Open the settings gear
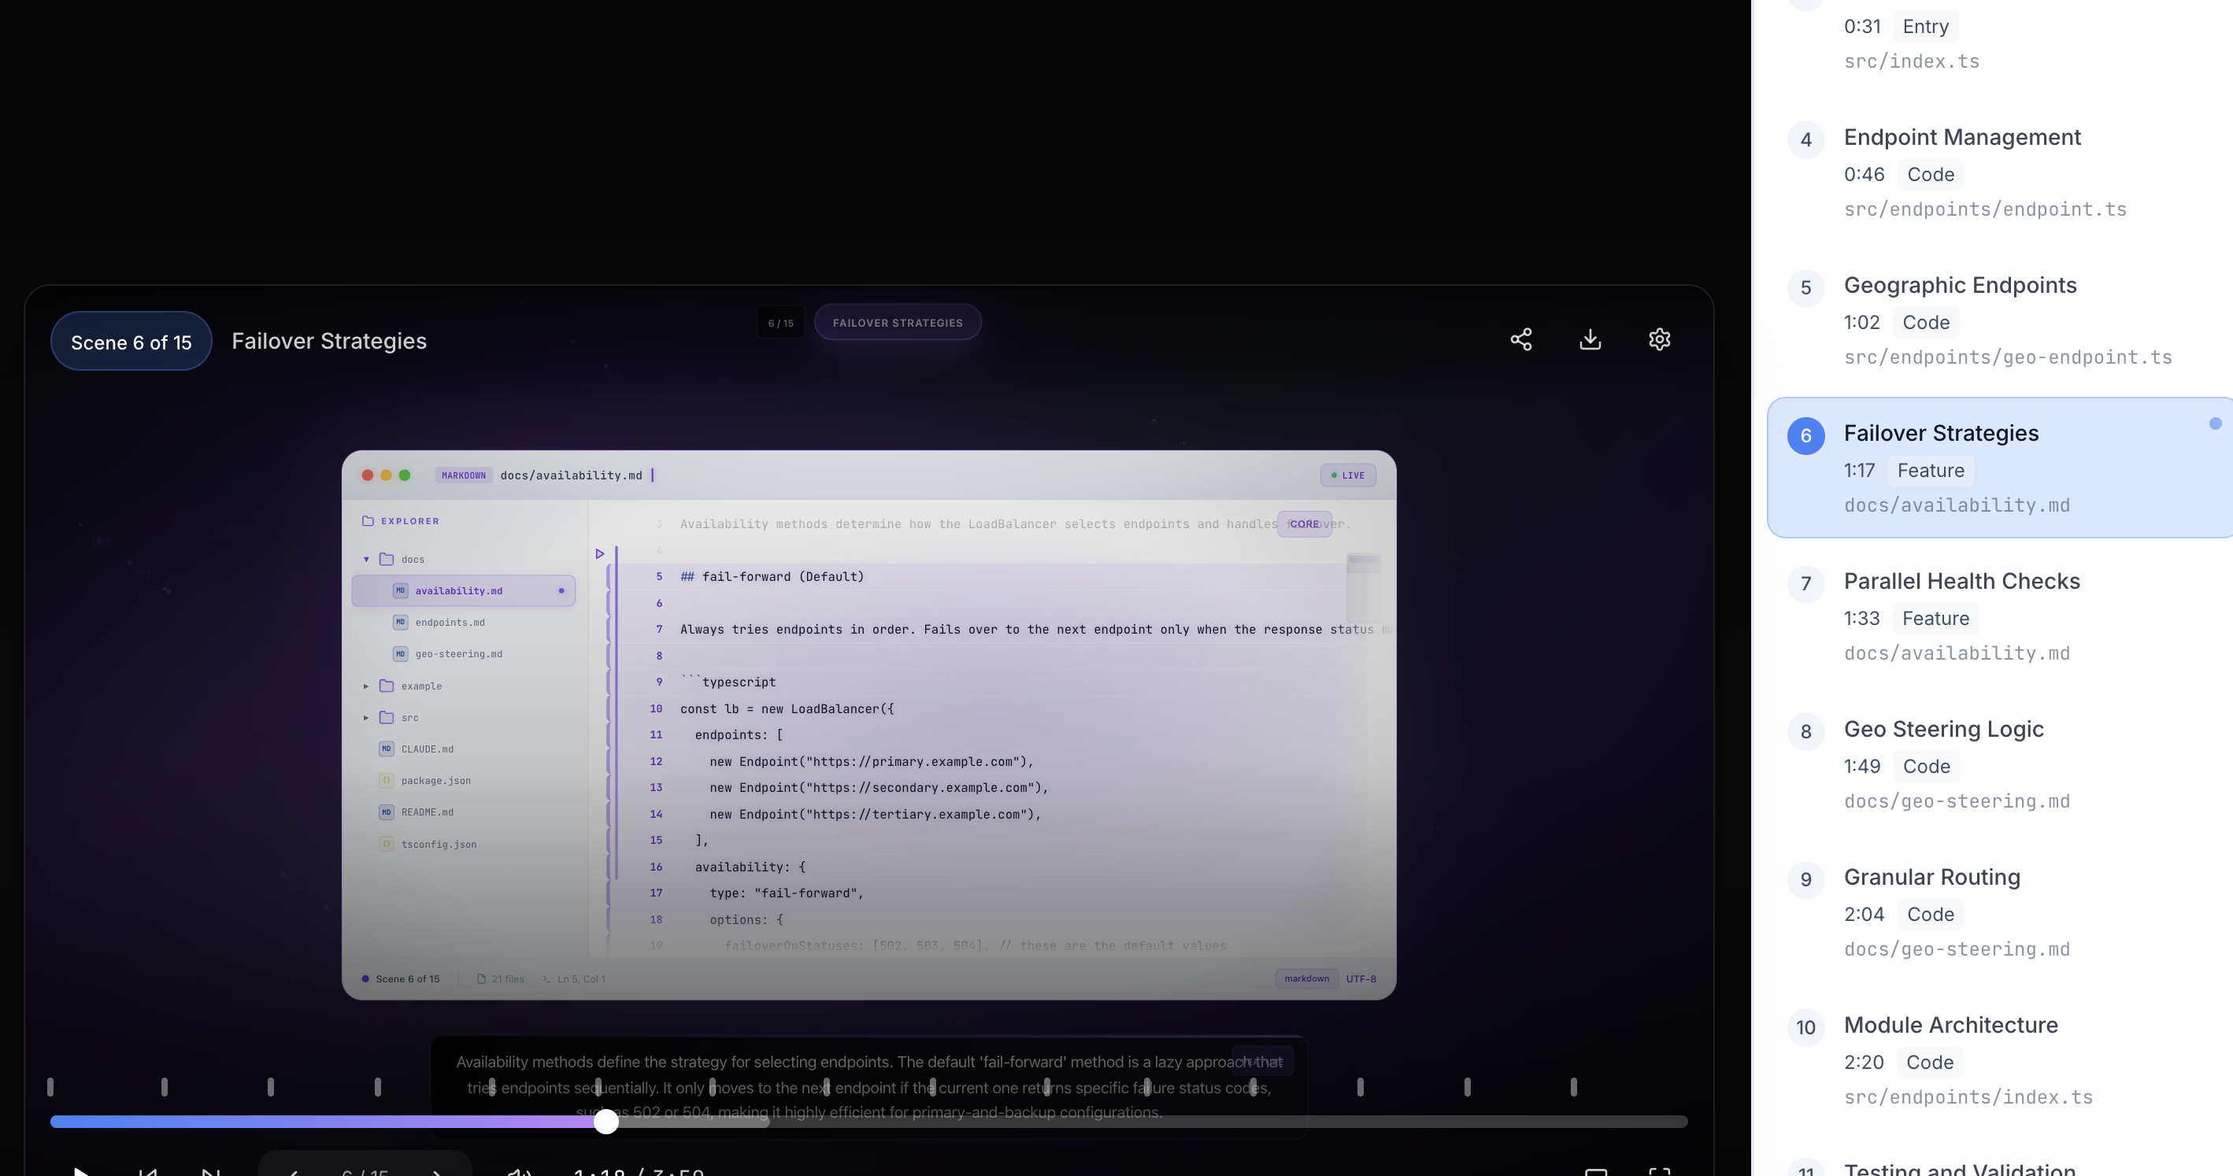 1659,338
